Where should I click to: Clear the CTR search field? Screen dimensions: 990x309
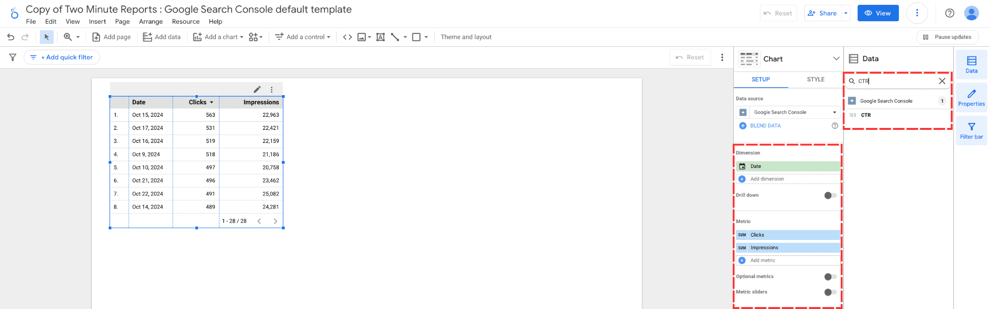tap(942, 81)
